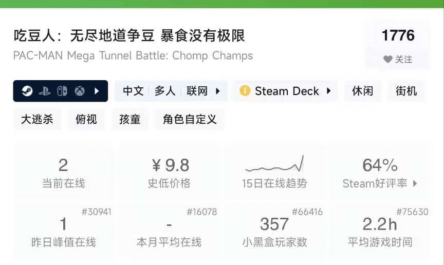The image size is (444, 265).
Task: Click the Nintendo Switch platform icon
Action: (62, 91)
